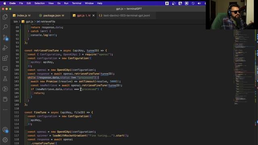Click the Apple logo menu
Image resolution: width=258 pixels, height=145 pixels.
pos(4,3)
